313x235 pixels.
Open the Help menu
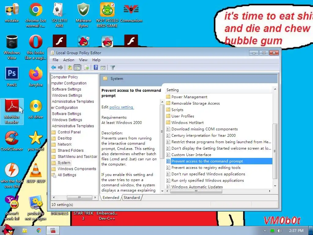point(96,60)
